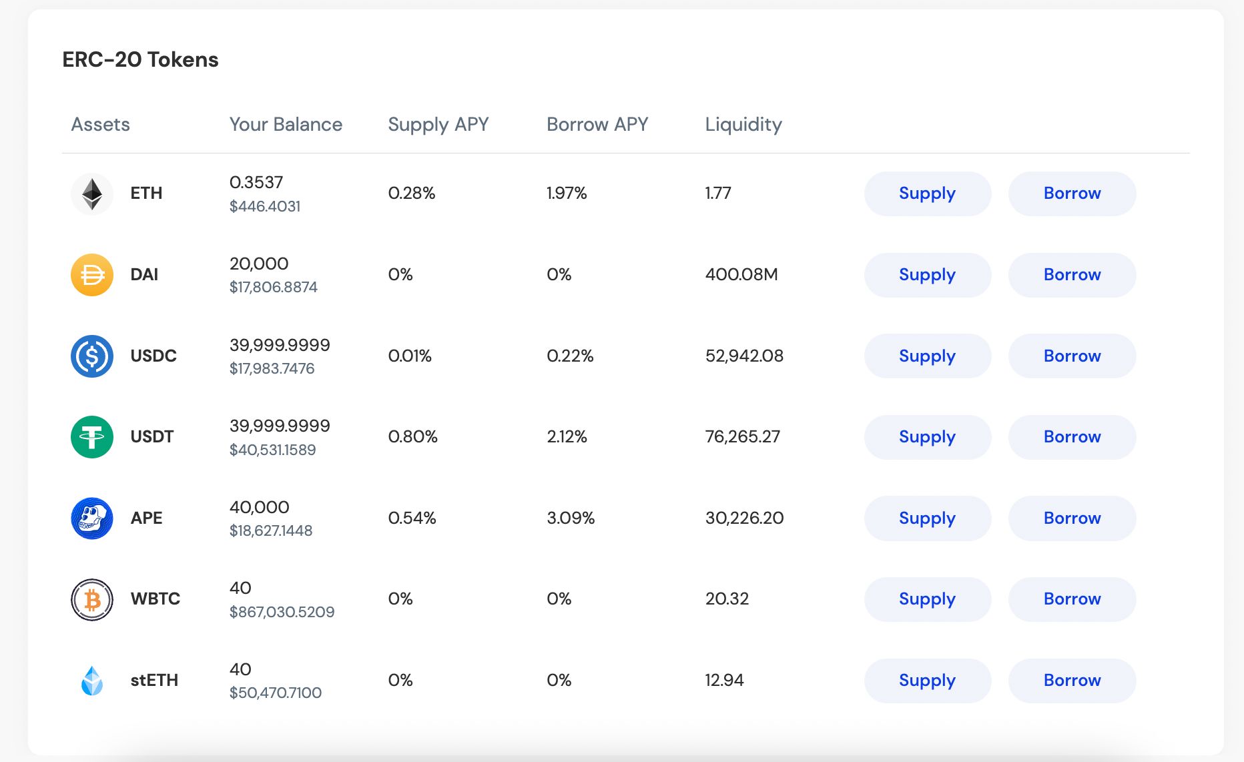Borrow ETH with the Borrow button
The height and width of the screenshot is (762, 1244).
point(1072,194)
